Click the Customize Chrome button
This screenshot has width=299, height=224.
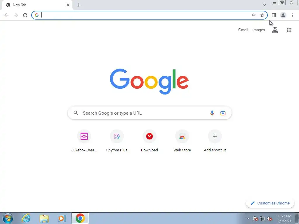pos(270,203)
